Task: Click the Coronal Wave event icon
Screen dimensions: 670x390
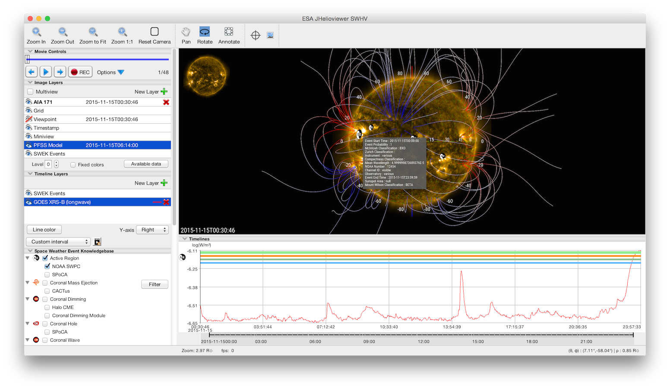Action: (x=36, y=340)
